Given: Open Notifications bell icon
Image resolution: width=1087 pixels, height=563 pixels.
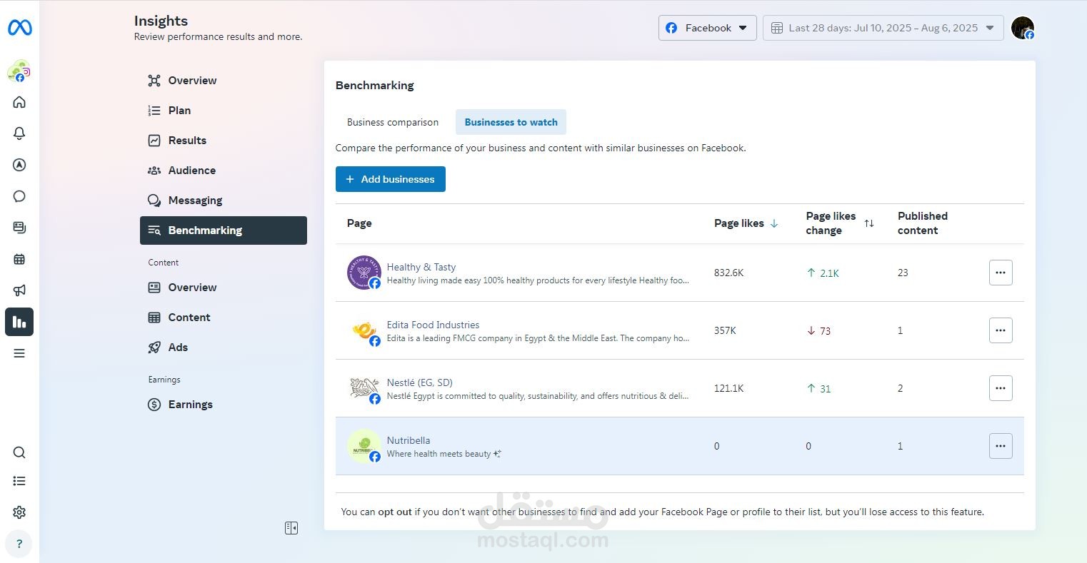Looking at the screenshot, I should coord(19,133).
